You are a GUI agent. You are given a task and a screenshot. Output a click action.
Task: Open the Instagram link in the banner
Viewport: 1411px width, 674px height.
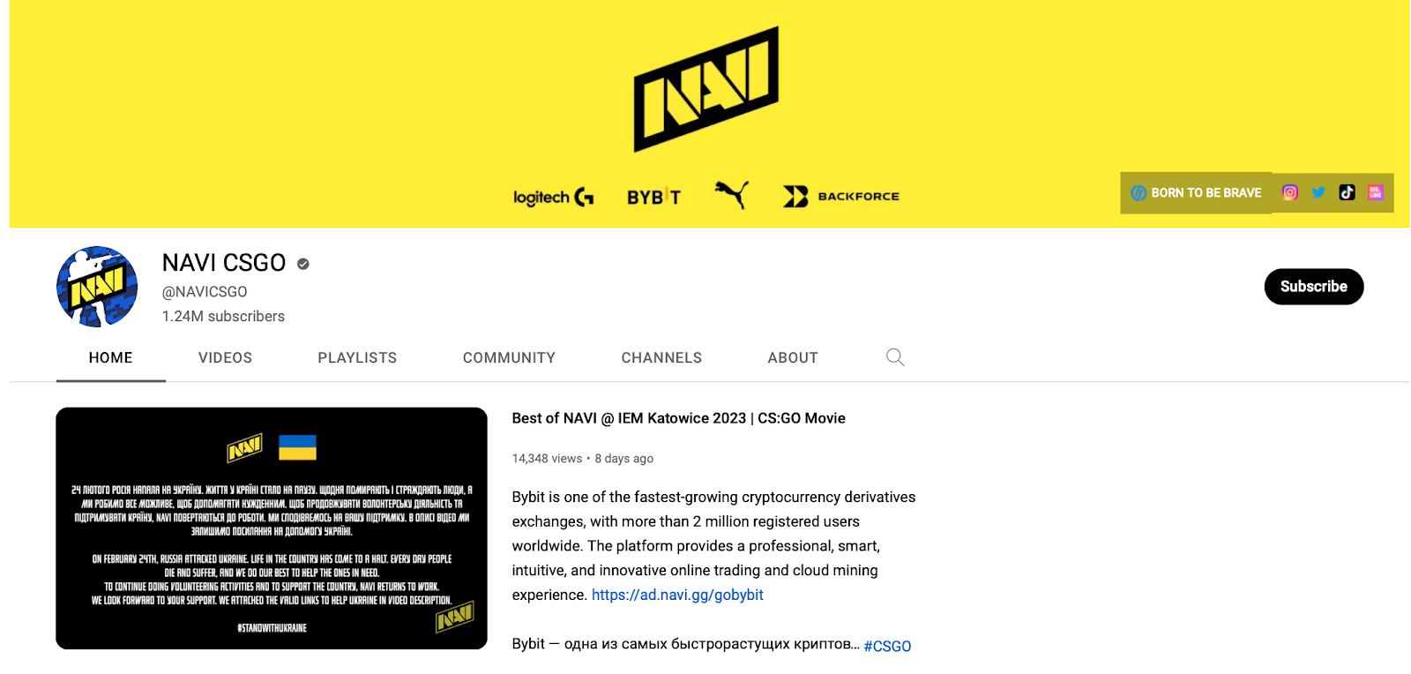point(1289,192)
